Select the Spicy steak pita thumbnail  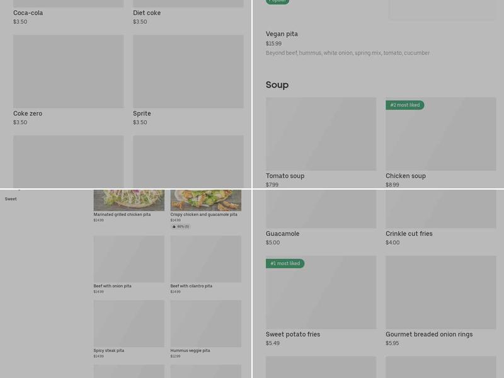pos(129,324)
